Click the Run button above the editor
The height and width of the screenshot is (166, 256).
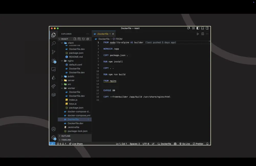pos(197,34)
